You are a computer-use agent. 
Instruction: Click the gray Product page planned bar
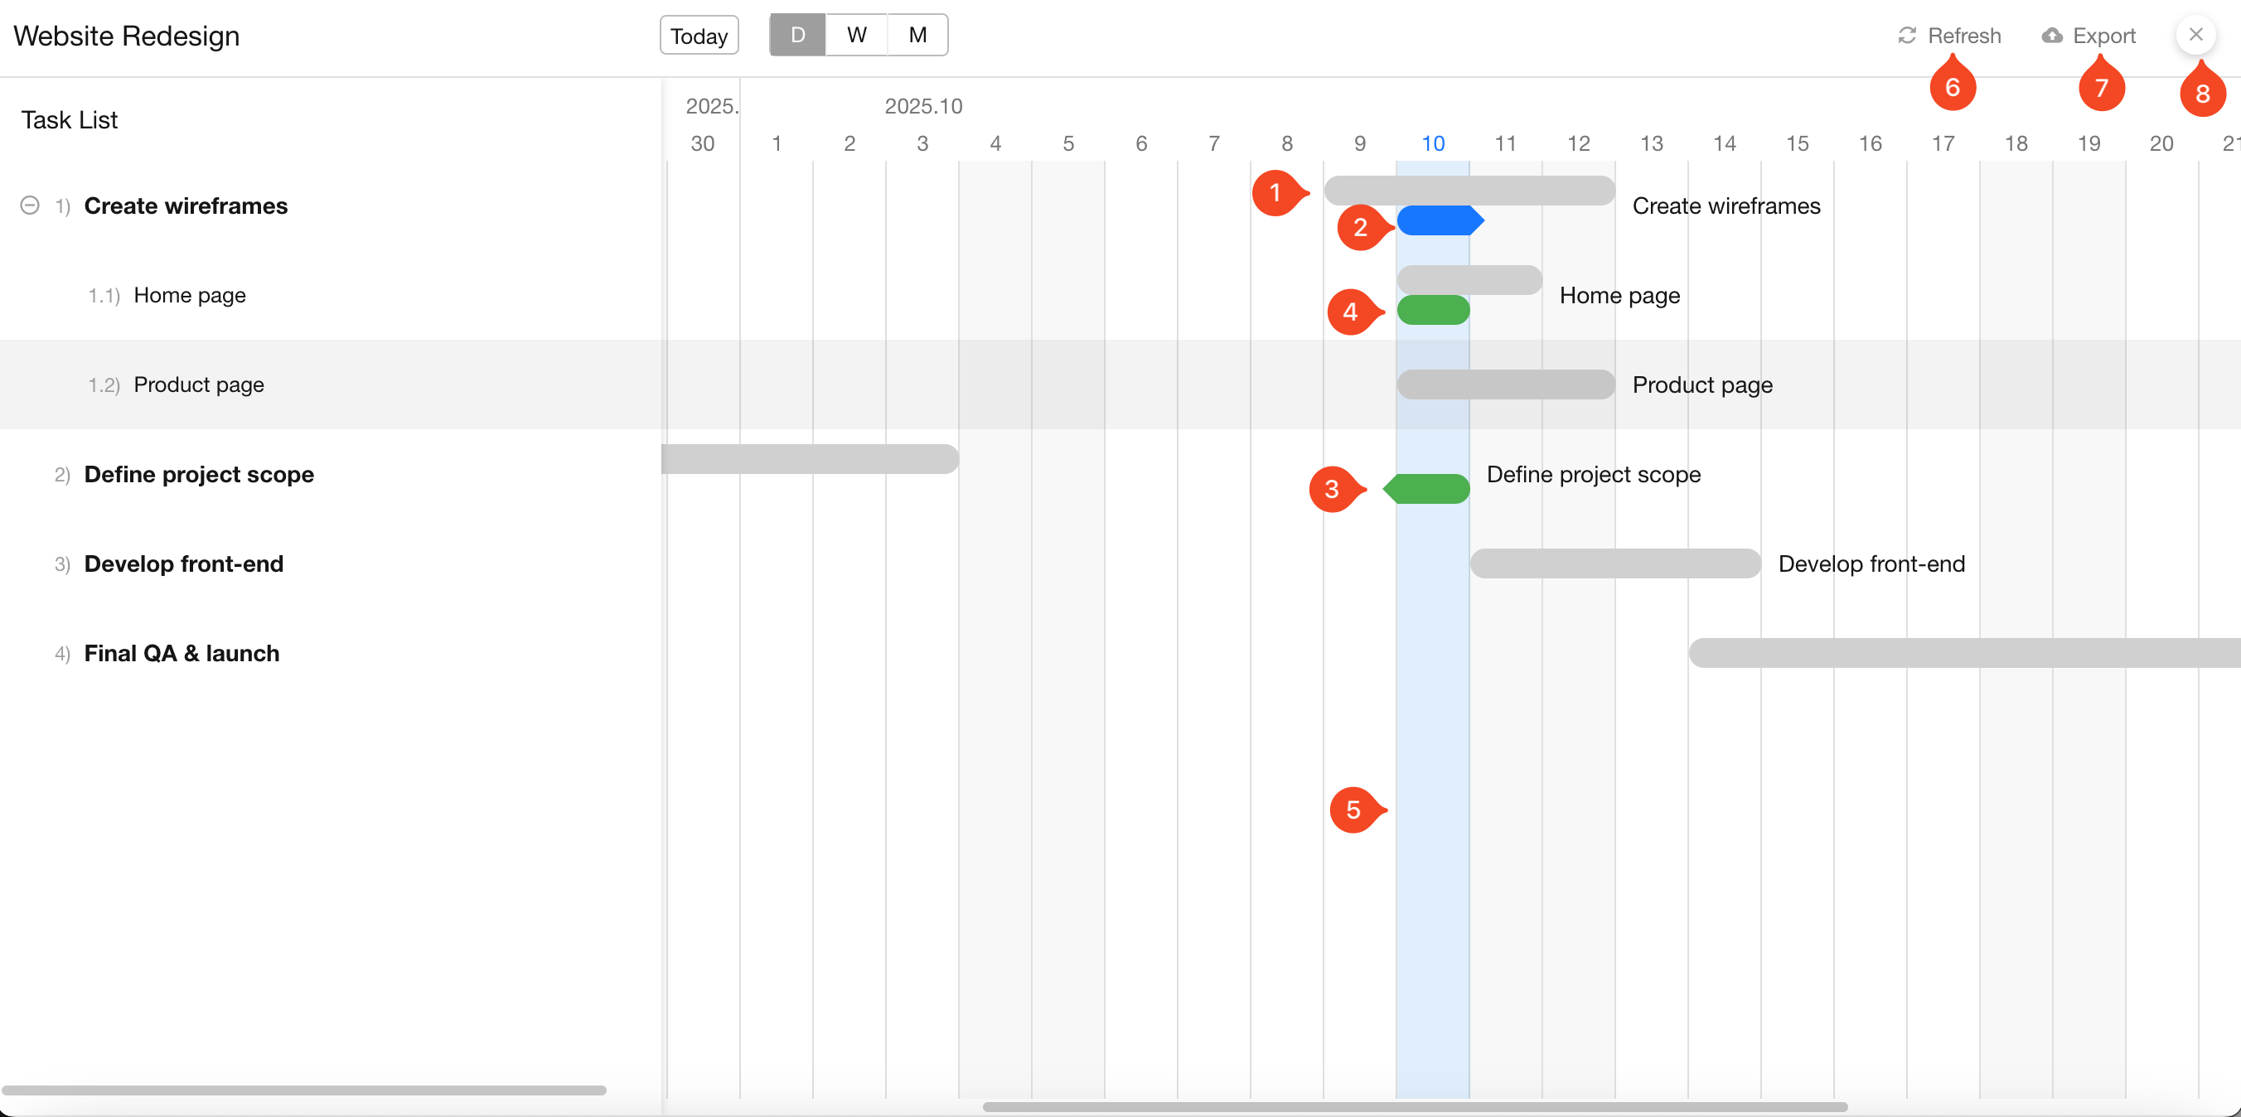[1505, 384]
